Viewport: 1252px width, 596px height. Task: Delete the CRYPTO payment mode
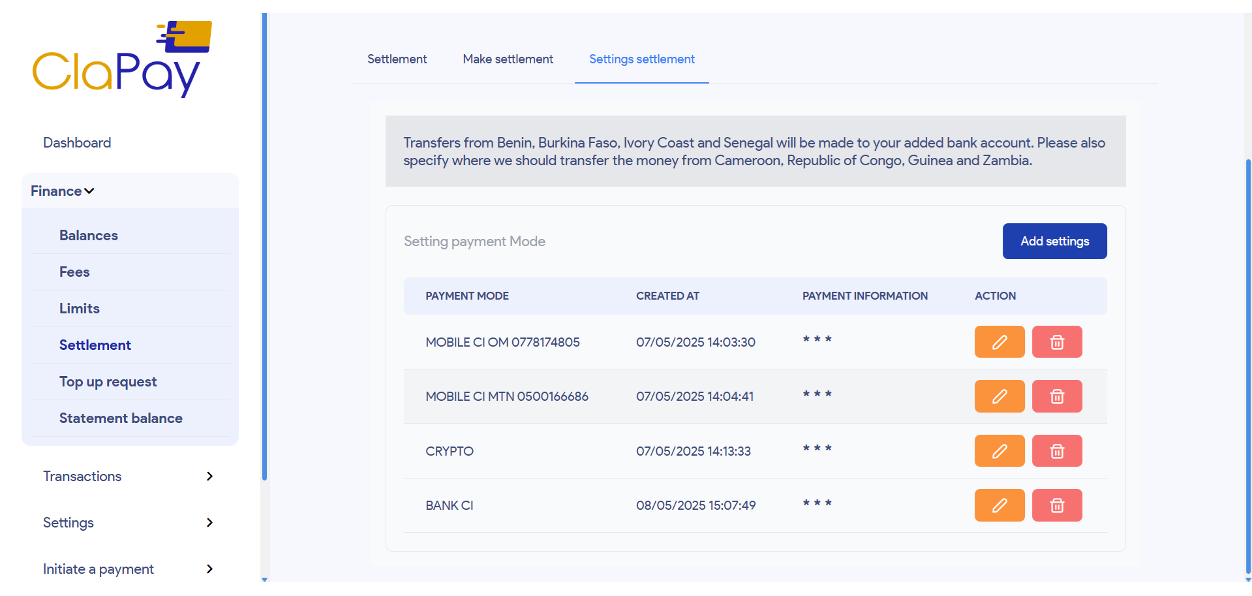[x=1056, y=450]
